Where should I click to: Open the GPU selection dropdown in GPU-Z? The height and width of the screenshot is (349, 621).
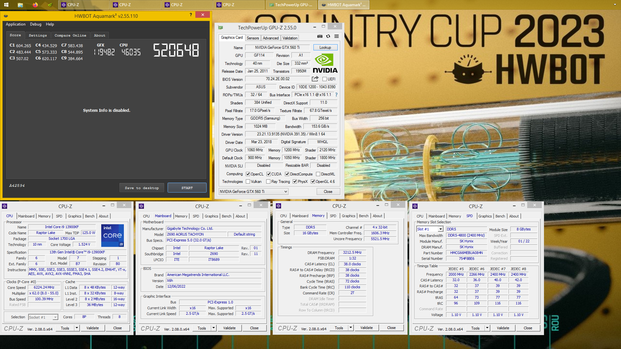253,192
